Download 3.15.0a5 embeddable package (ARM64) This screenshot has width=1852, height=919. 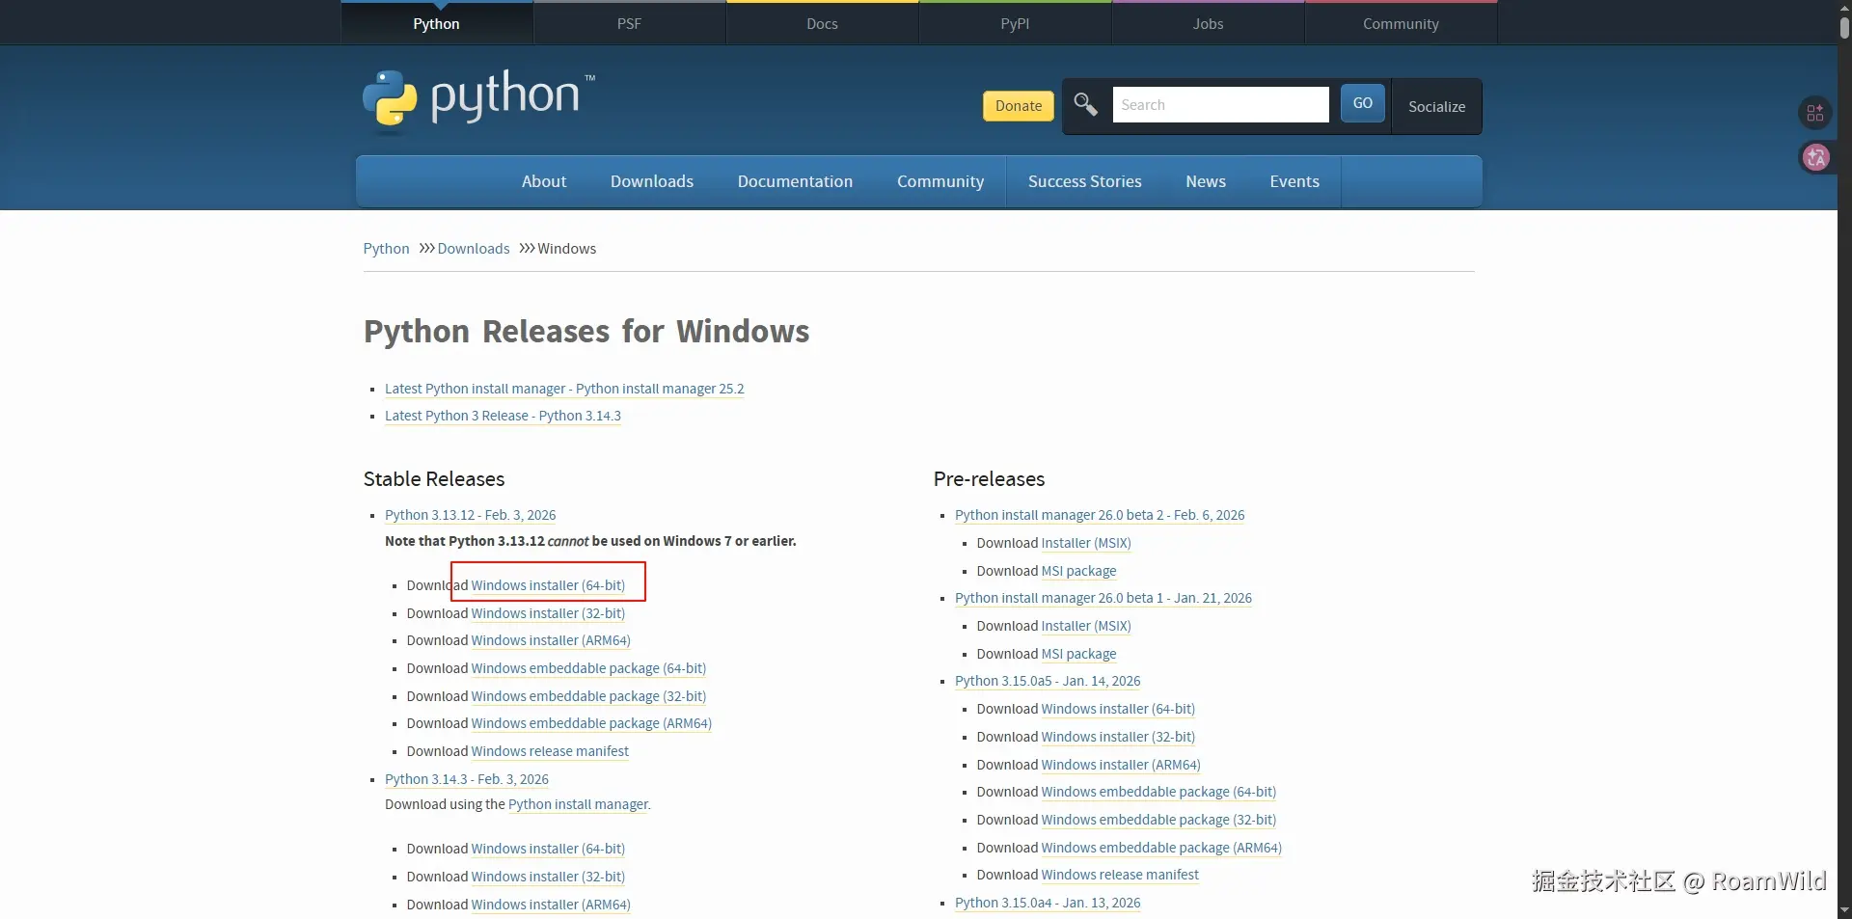pos(1161,848)
